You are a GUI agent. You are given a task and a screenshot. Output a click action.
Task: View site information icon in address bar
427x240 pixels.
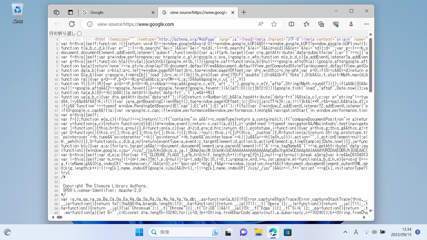point(90,24)
